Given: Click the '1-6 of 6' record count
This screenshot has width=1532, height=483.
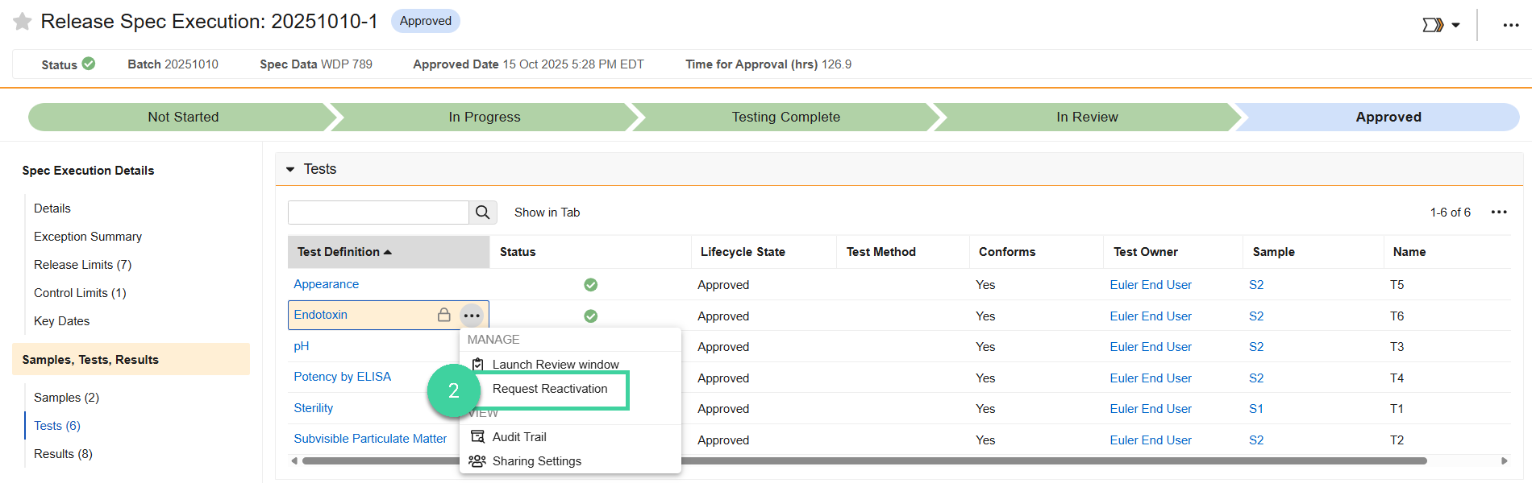Looking at the screenshot, I should (1451, 213).
